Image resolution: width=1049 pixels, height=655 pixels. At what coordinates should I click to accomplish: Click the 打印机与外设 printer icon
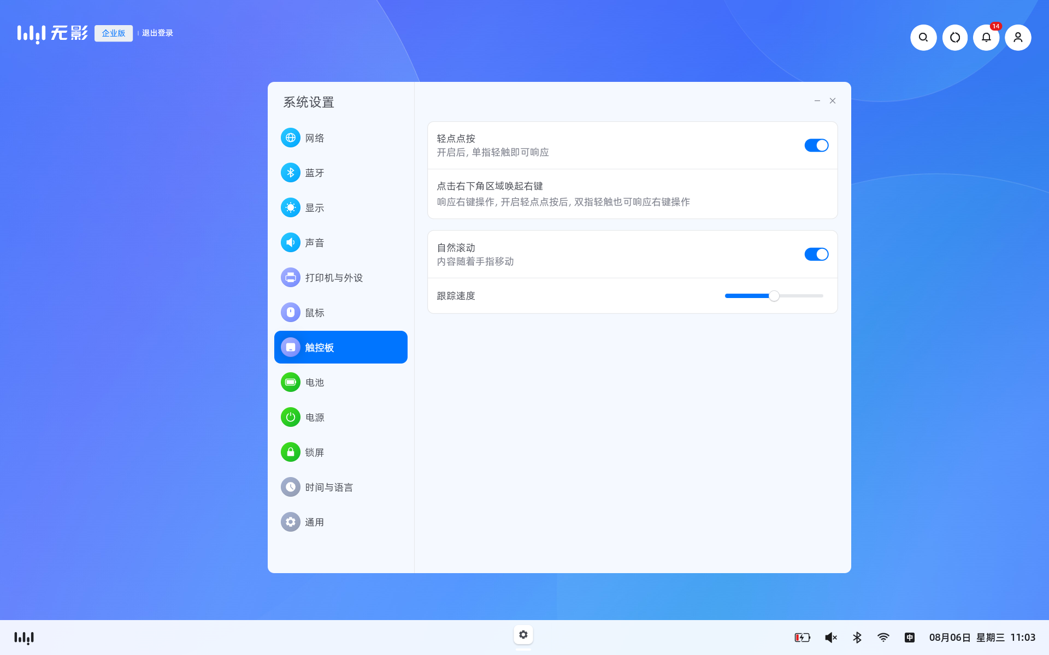click(x=291, y=277)
